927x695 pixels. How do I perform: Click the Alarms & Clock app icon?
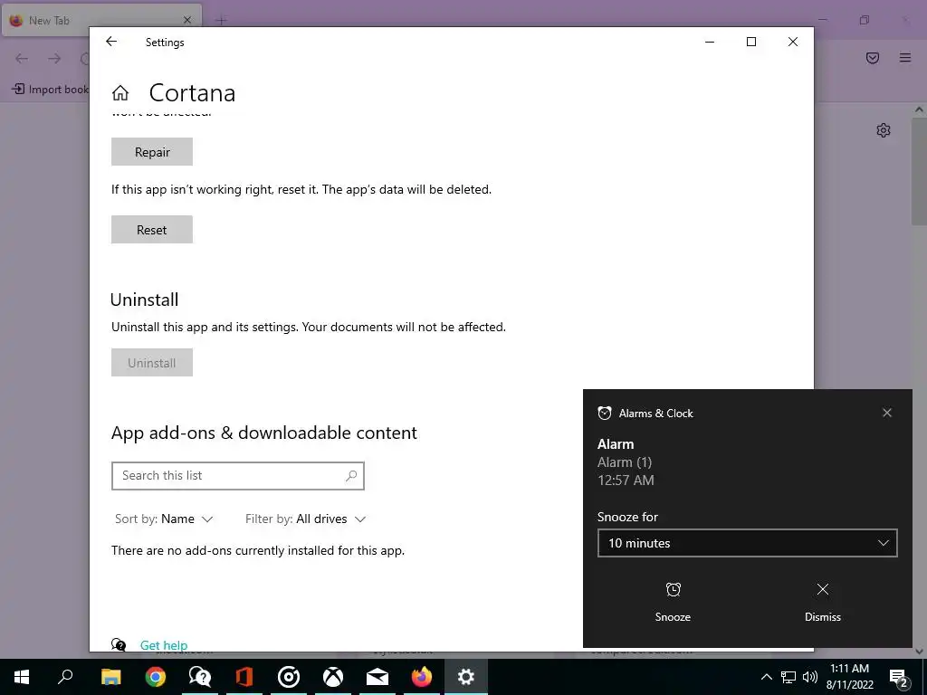click(604, 413)
